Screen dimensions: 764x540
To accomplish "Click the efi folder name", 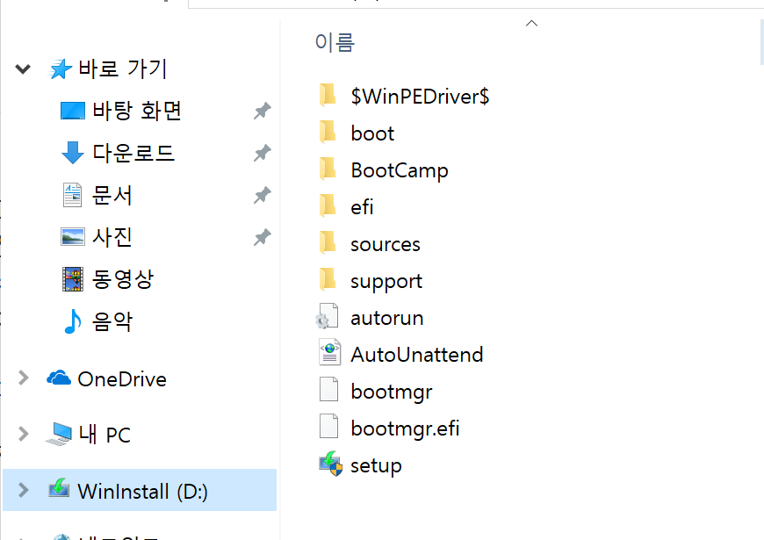I will point(362,207).
